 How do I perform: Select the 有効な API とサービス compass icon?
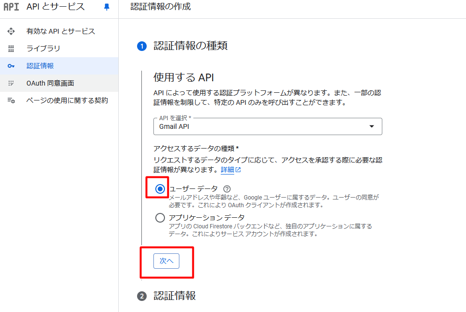(x=11, y=31)
